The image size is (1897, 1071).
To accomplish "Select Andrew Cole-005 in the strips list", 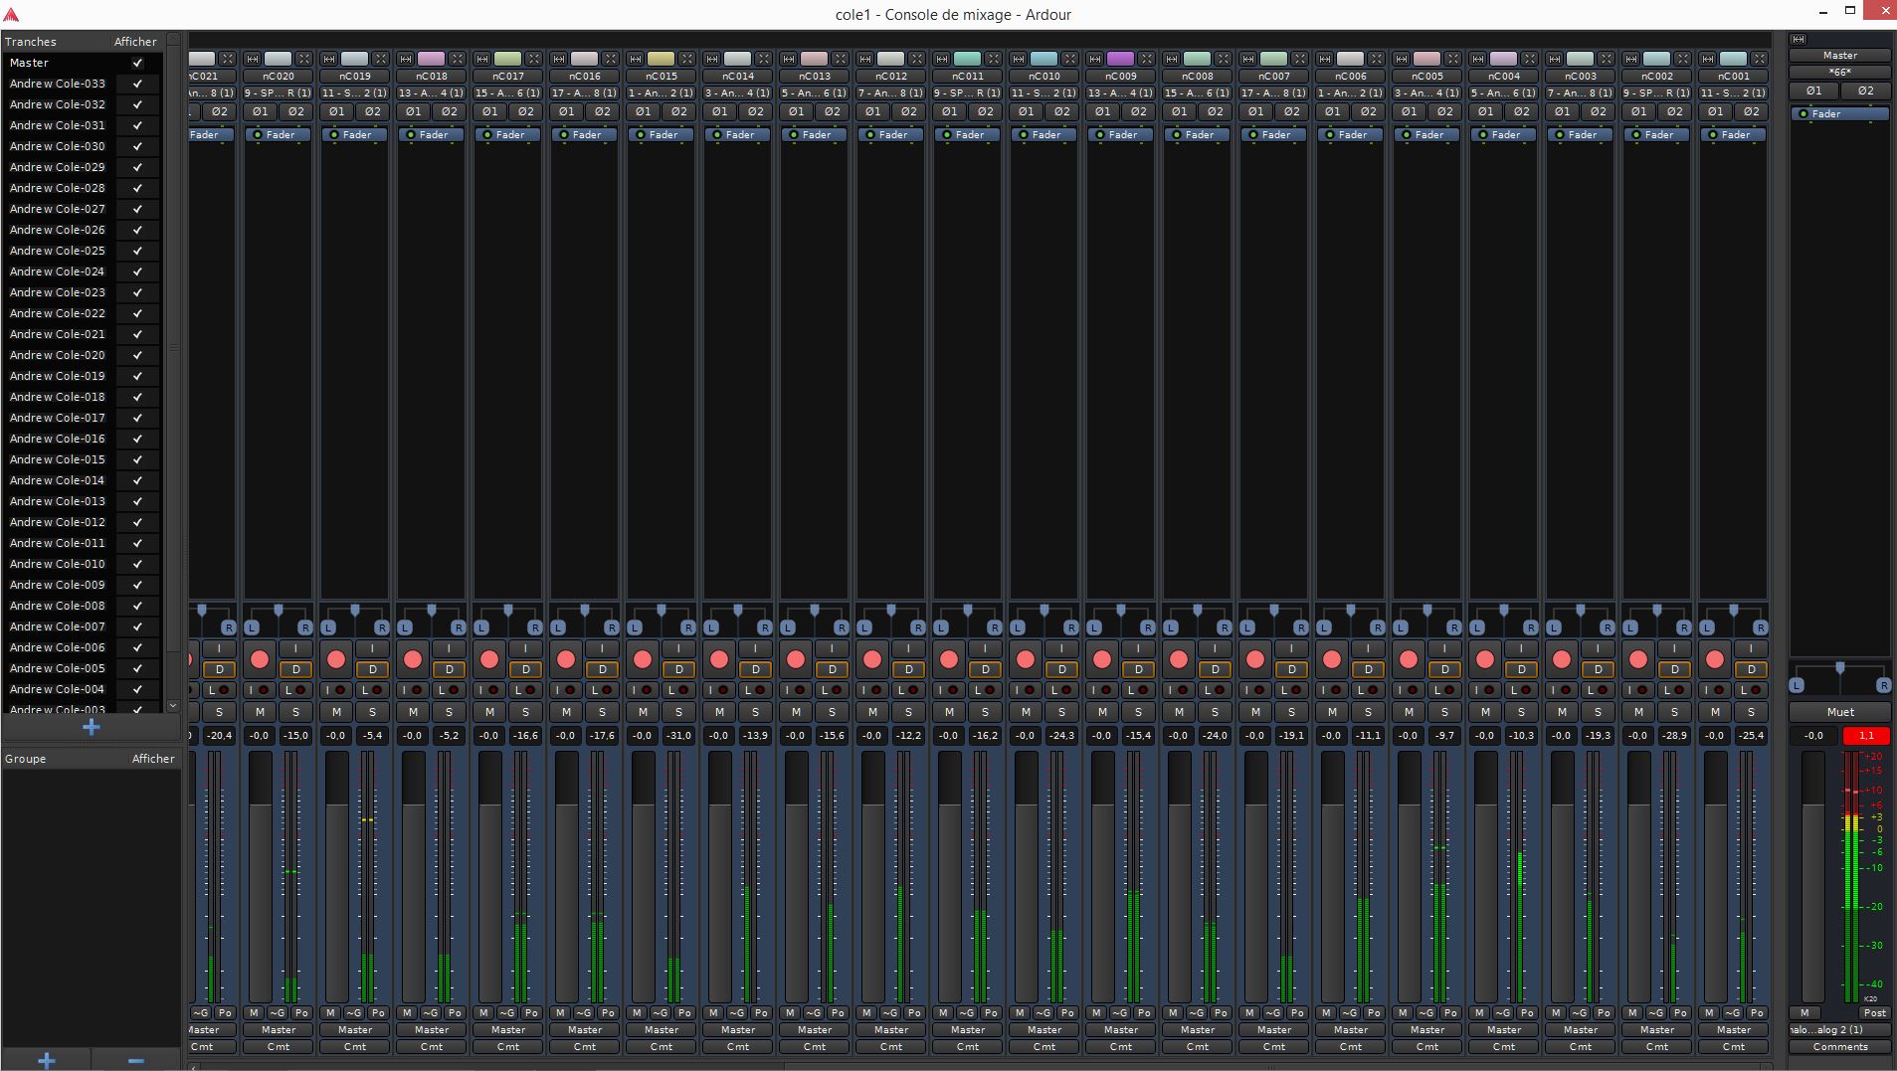I will pyautogui.click(x=58, y=668).
